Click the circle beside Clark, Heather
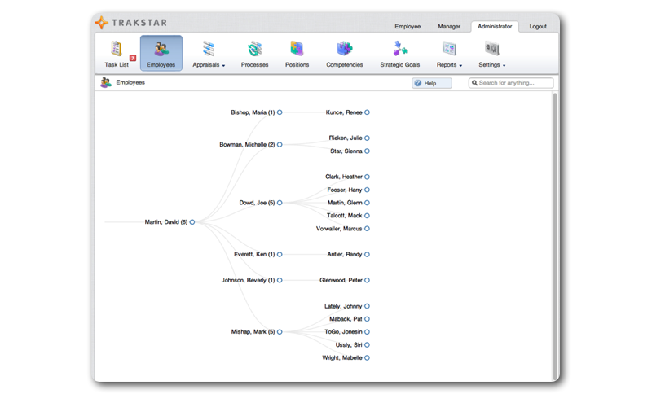652x407 pixels. coord(367,177)
